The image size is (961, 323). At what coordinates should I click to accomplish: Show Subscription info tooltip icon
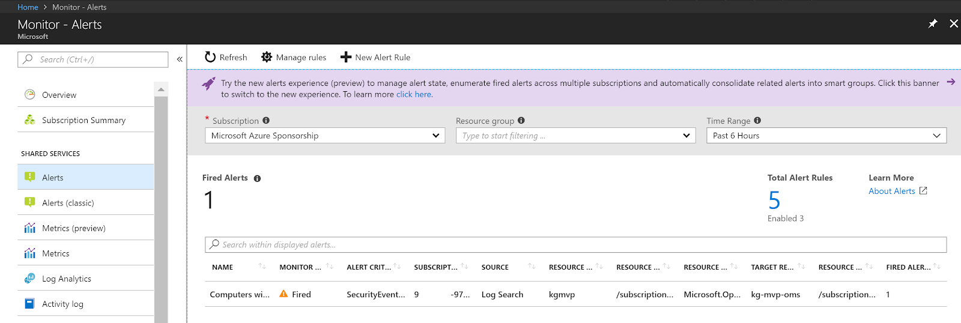(266, 120)
